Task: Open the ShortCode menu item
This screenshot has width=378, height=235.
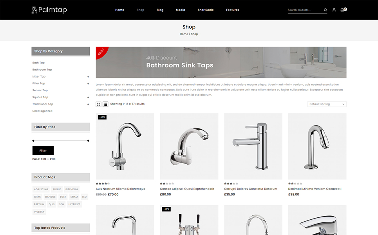Action: (205, 10)
